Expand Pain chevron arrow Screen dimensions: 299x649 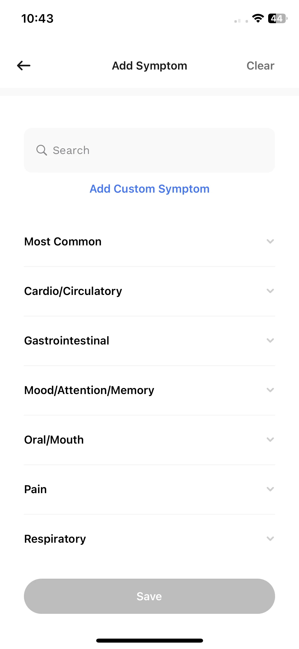coord(270,489)
